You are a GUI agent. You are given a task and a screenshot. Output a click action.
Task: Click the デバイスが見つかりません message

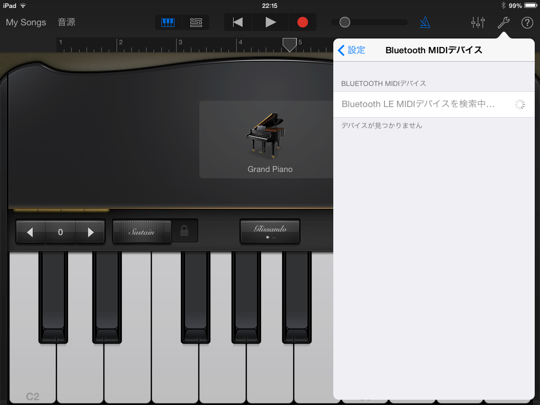(382, 126)
